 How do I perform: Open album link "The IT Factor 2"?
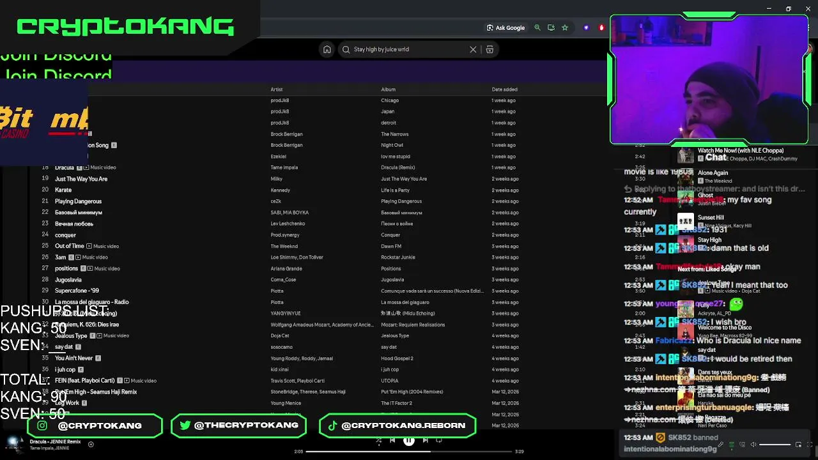pos(396,403)
